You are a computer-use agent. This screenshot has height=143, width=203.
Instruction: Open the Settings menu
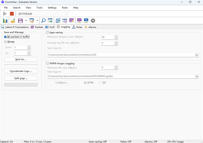52,8
